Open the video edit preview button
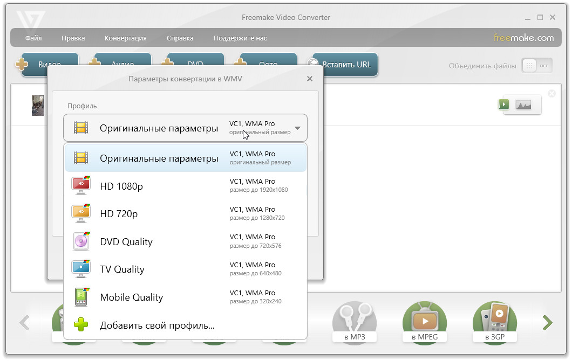The image size is (572, 361). pyautogui.click(x=519, y=105)
